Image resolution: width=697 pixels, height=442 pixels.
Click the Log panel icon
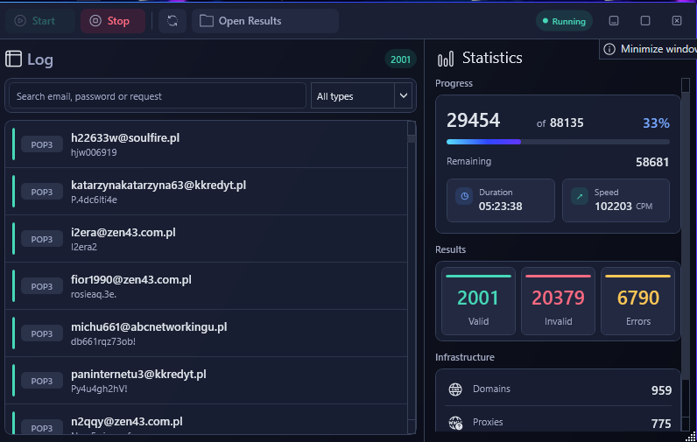[x=13, y=59]
